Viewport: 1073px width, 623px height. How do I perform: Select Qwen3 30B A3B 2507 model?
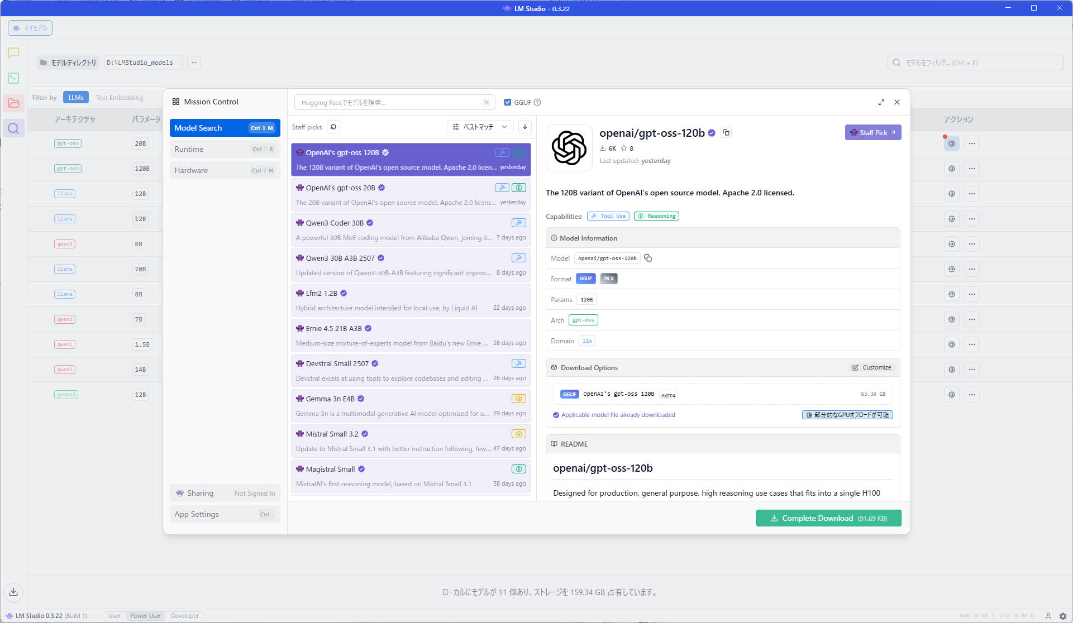[x=411, y=265]
